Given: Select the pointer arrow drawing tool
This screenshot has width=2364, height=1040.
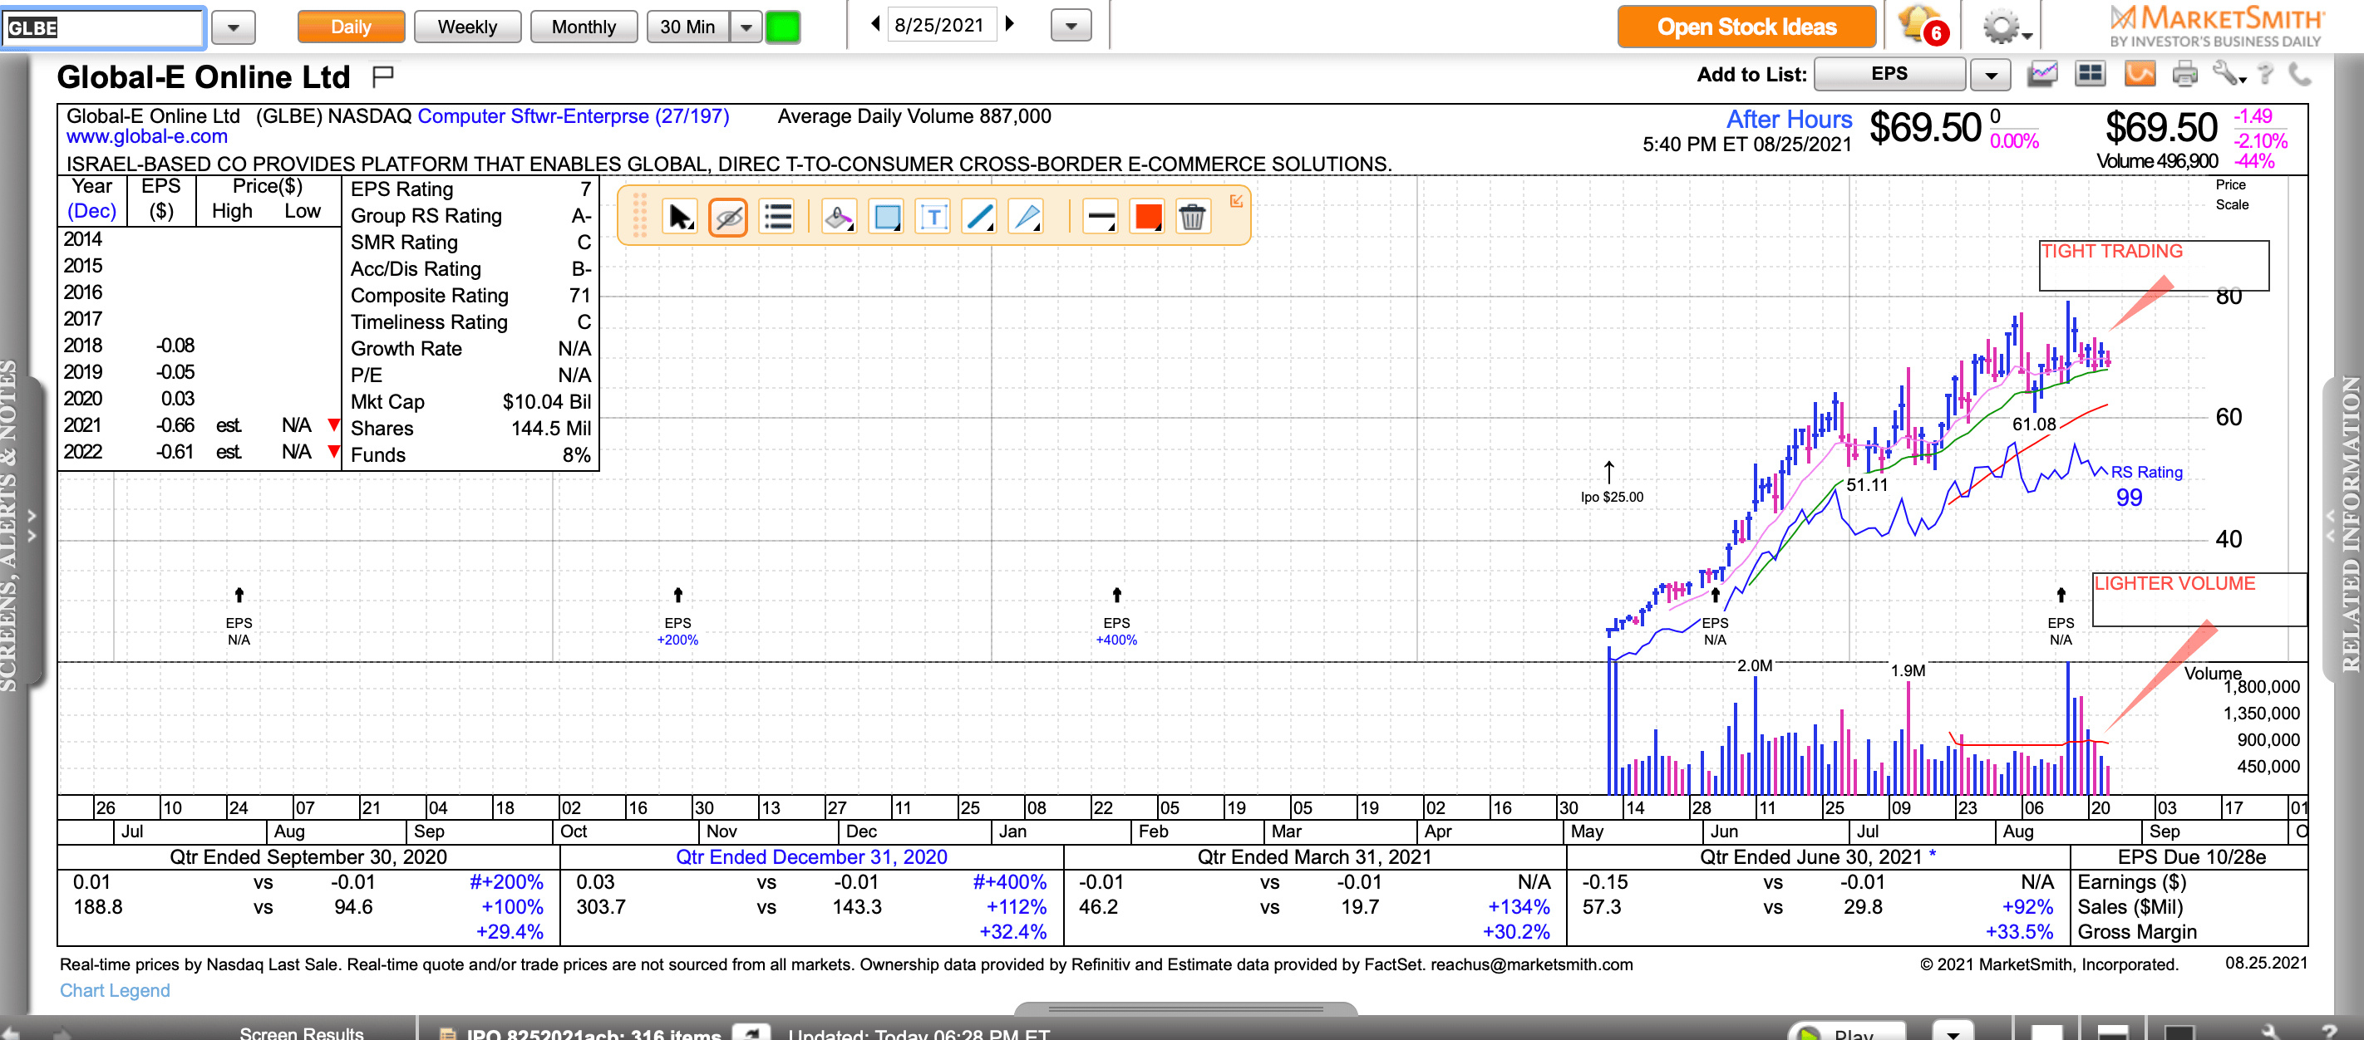Looking at the screenshot, I should 680,218.
